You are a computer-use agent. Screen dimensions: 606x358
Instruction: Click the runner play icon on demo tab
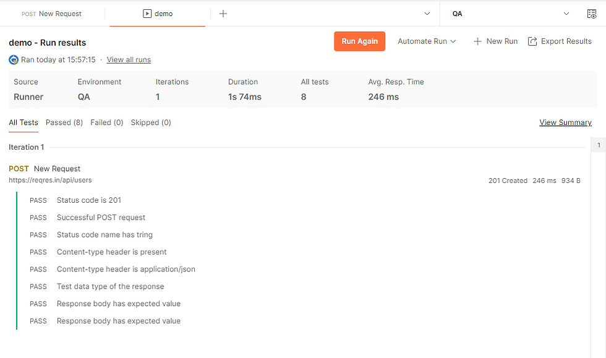pyautogui.click(x=147, y=14)
